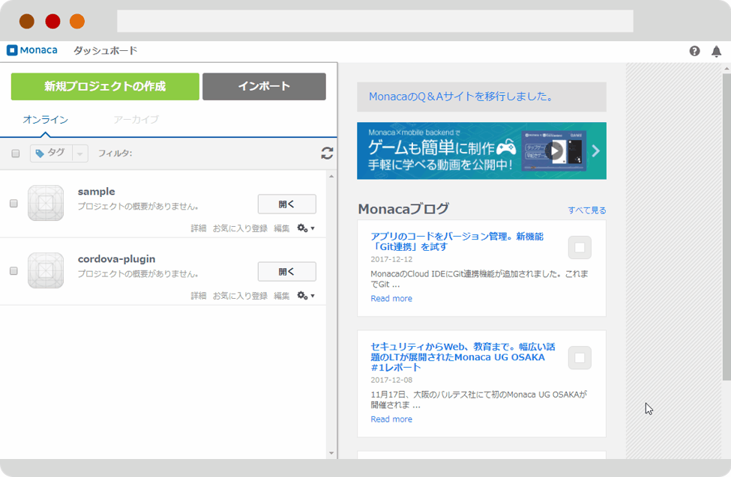Click the sample project name
731x477 pixels.
97,192
